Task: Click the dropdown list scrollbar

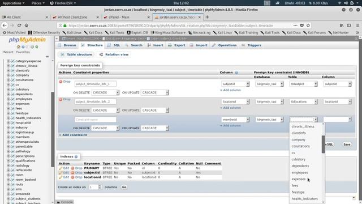Action: click(x=323, y=144)
